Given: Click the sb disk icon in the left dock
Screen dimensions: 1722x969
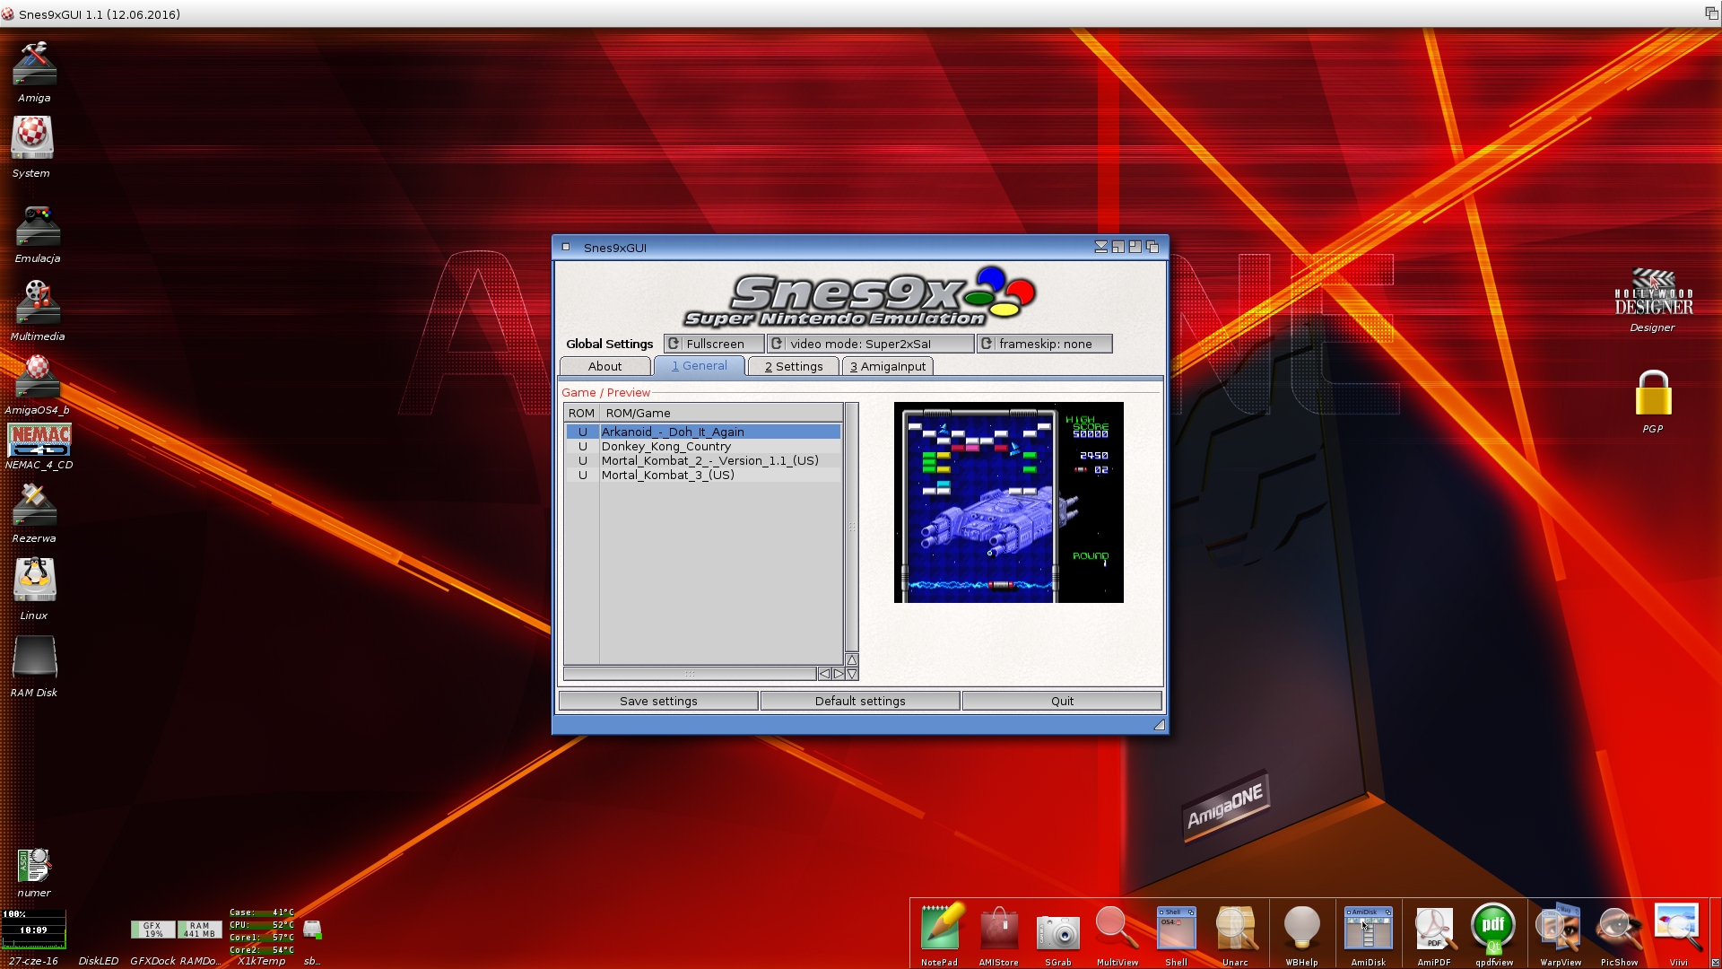Looking at the screenshot, I should tap(312, 930).
